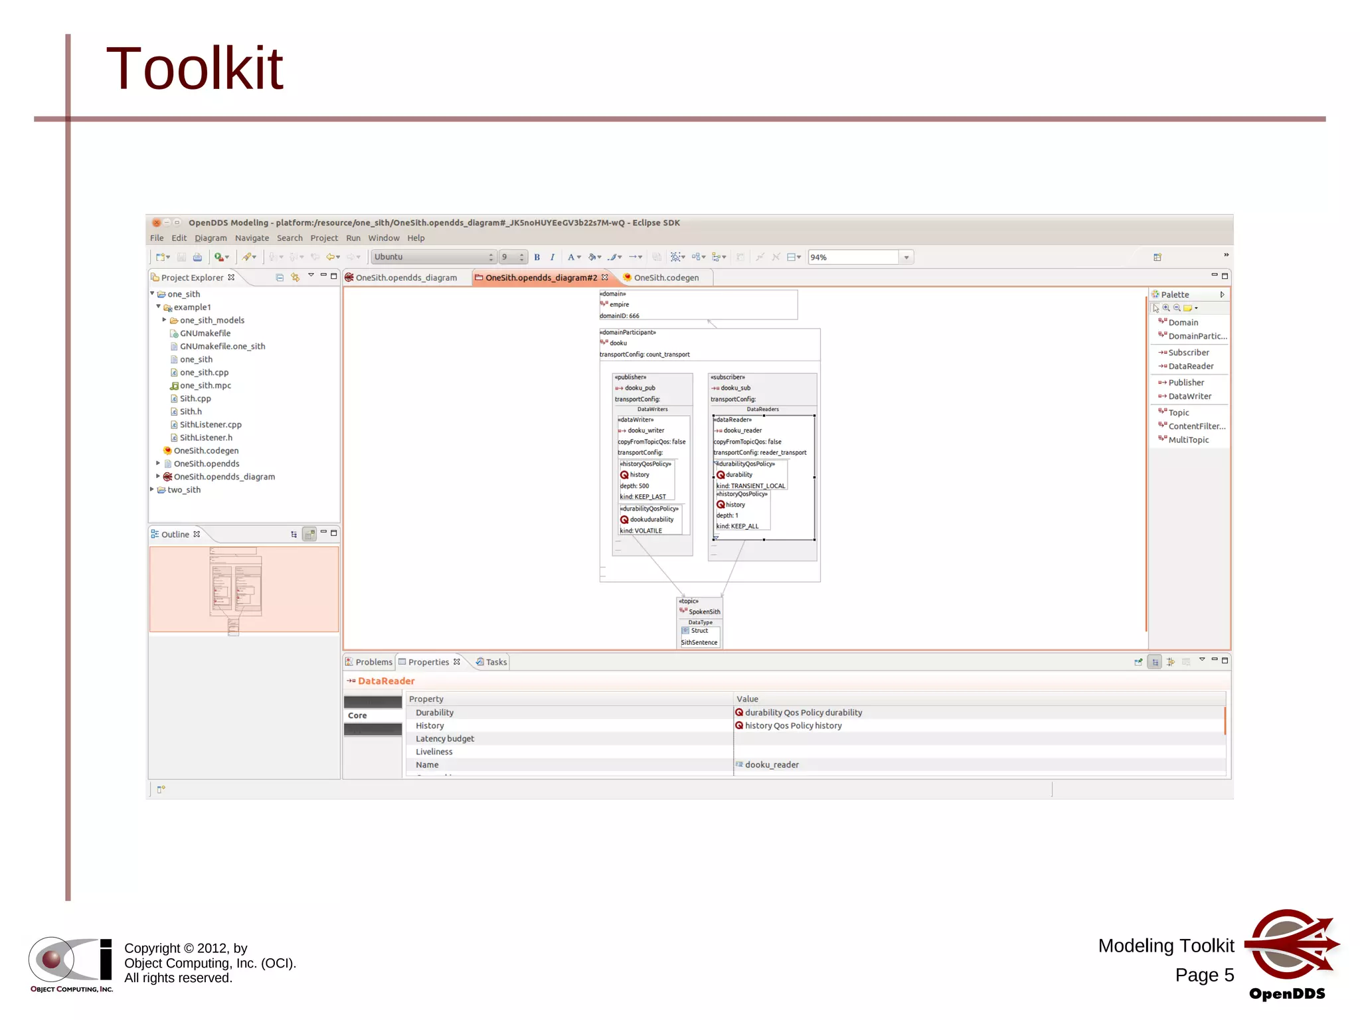The image size is (1360, 1020).
Task: Click the Name value field dooku_reader
Action: coord(979,765)
